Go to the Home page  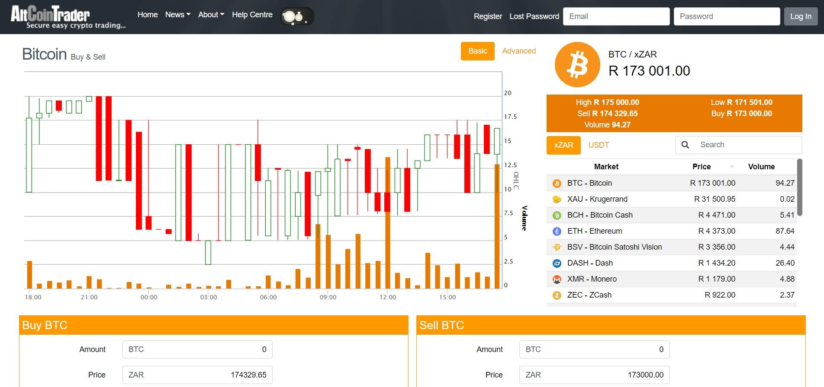(x=148, y=15)
